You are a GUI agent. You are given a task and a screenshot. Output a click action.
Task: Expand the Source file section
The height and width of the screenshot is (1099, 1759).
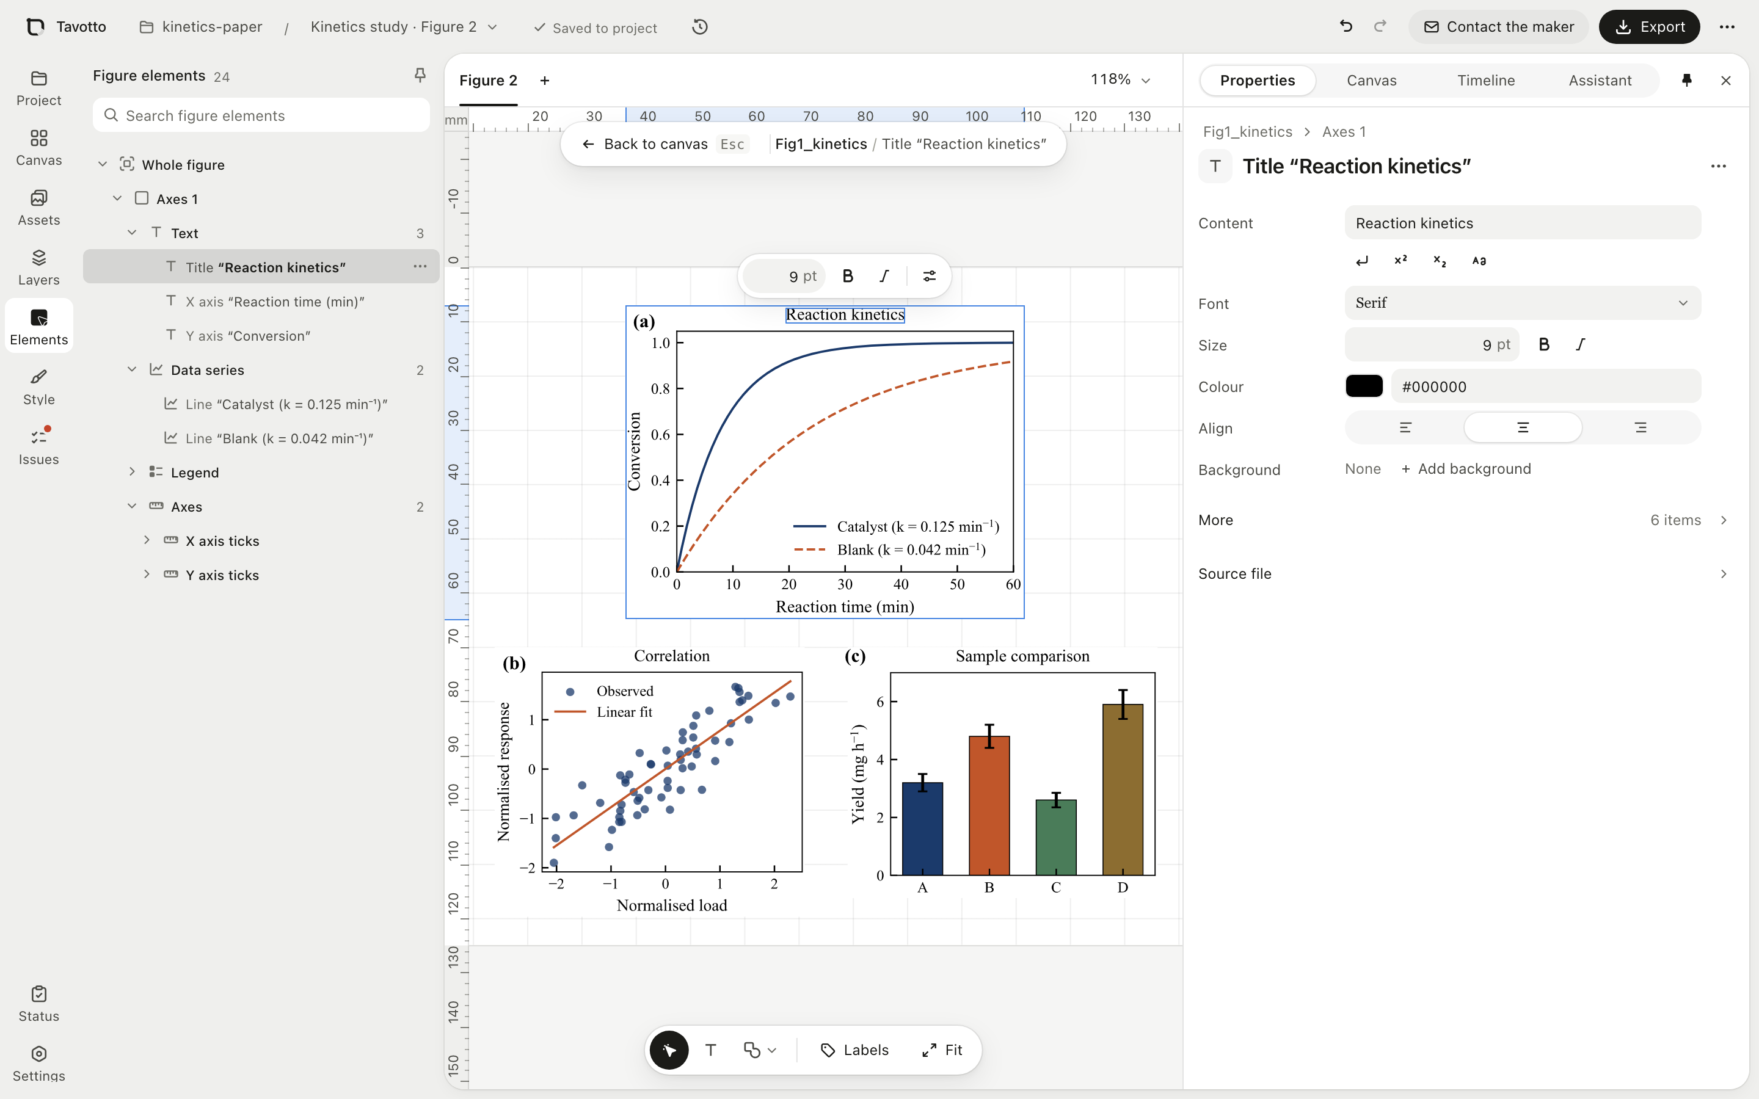(x=1463, y=574)
